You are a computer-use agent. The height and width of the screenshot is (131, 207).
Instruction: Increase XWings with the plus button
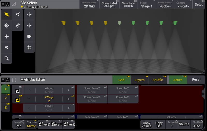click(x=69, y=99)
